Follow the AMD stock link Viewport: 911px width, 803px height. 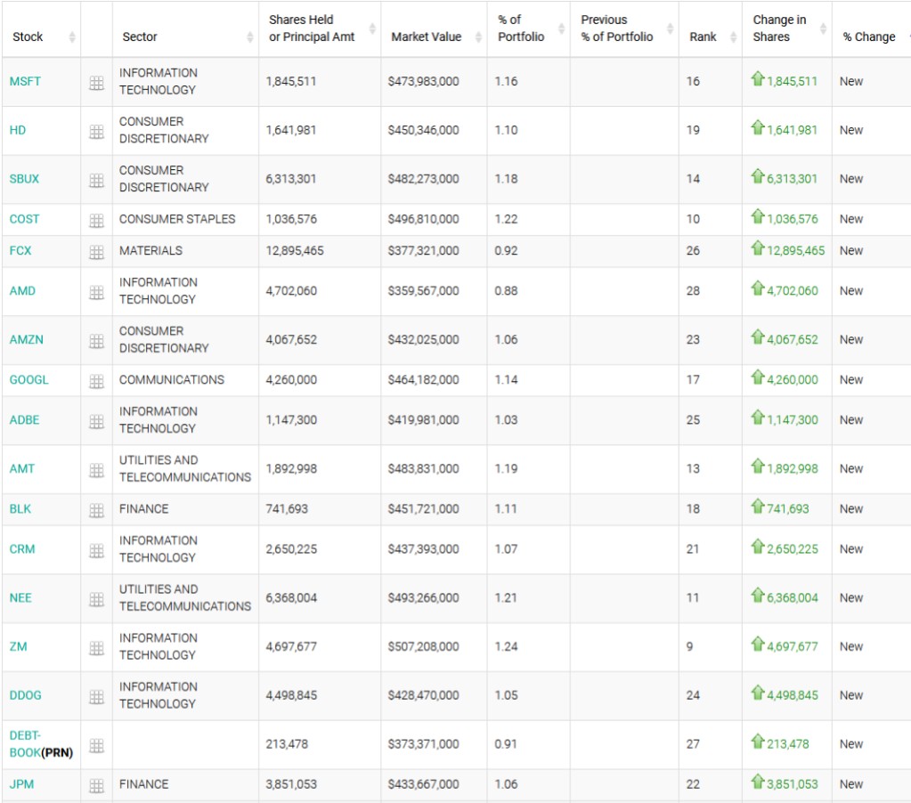(23, 291)
